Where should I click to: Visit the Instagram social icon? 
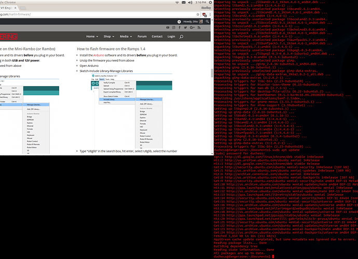point(174,27)
